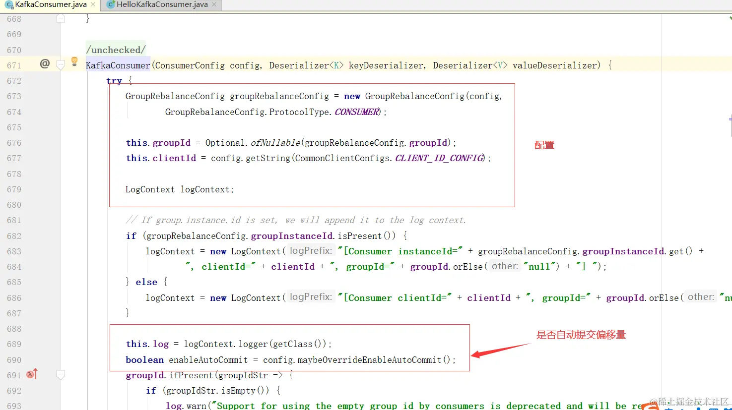Screen dimensions: 732x410
Task: Click log.warn on line 693
Action: point(186,406)
